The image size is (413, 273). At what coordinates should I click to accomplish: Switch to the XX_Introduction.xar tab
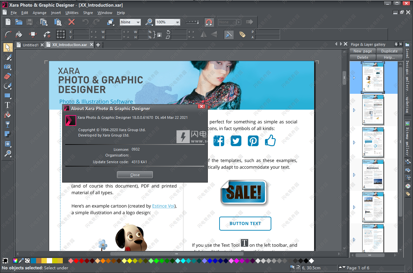click(x=70, y=45)
